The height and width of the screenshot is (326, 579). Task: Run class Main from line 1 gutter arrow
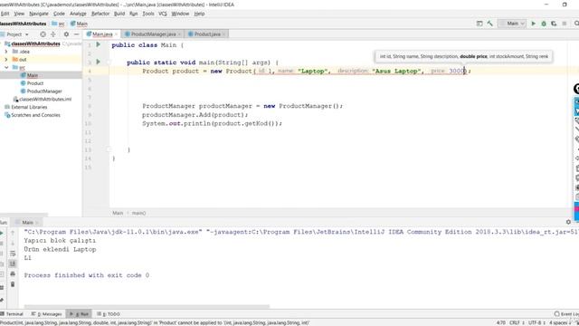99,44
